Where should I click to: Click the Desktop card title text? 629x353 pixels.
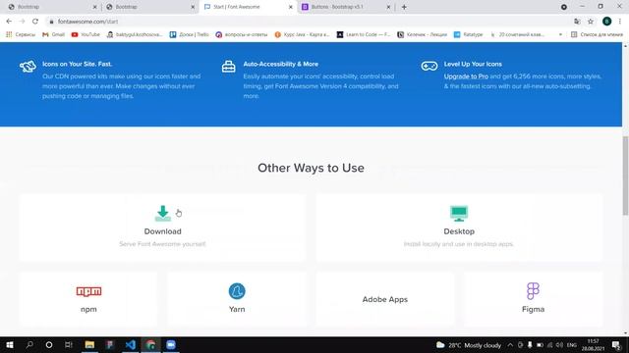pos(459,231)
